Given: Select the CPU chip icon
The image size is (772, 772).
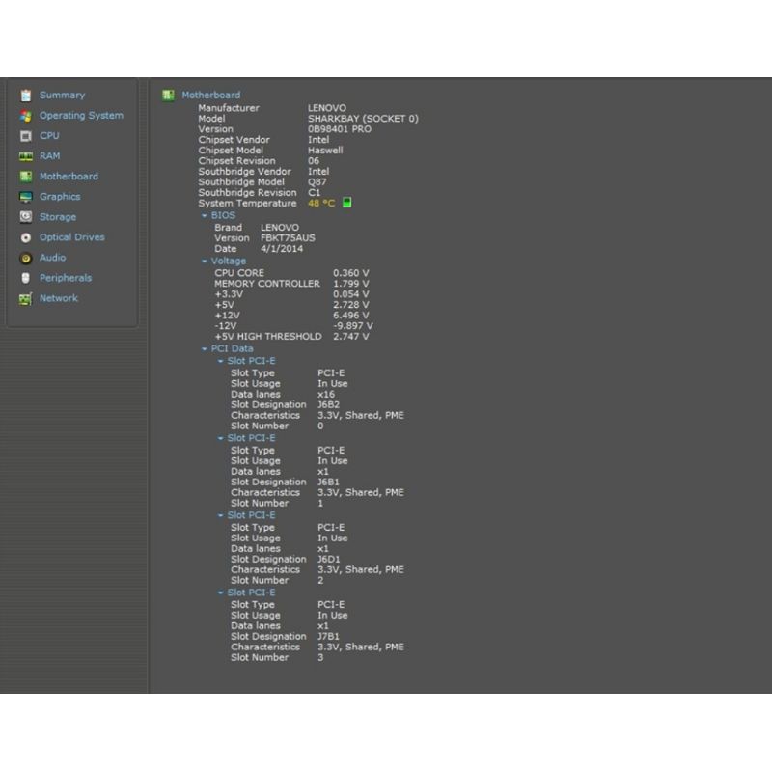Looking at the screenshot, I should click(26, 136).
